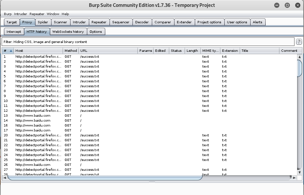
Task: Sort by the MIME type column header
Action: (210, 50)
